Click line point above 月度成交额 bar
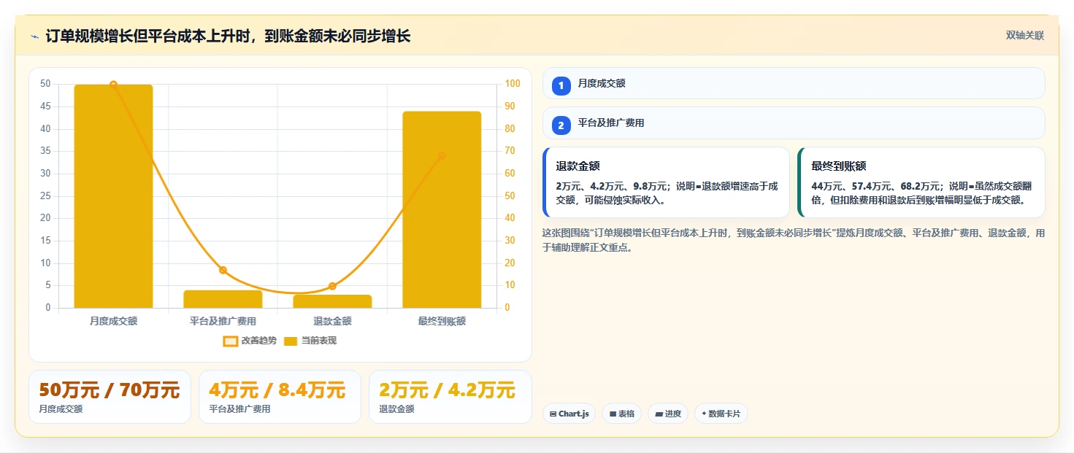 click(113, 85)
